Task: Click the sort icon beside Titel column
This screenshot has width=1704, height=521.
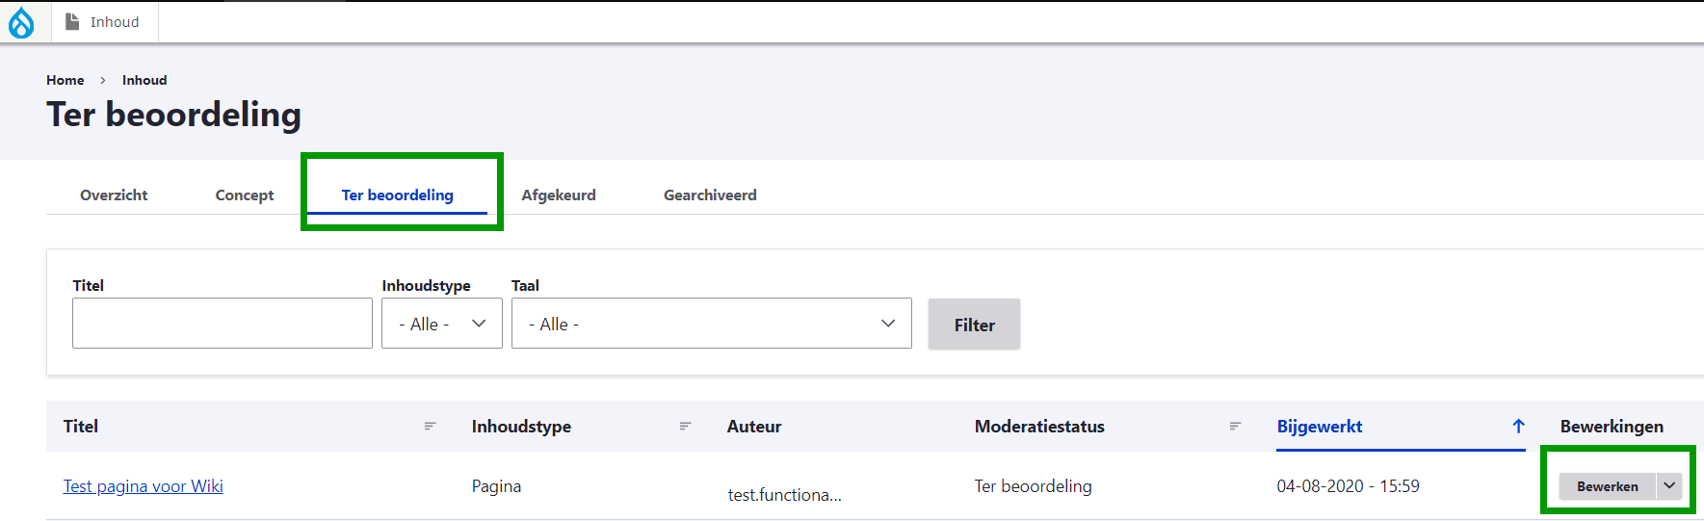Action: click(431, 427)
